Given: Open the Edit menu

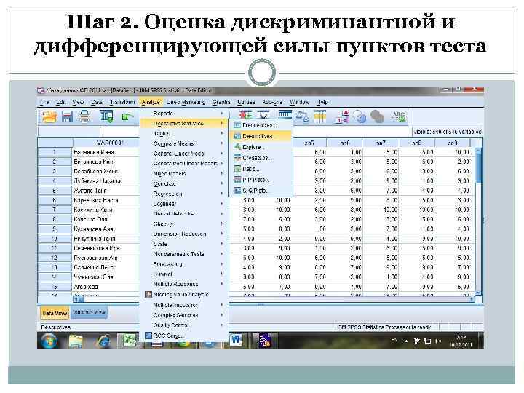Looking at the screenshot, I should coord(60,102).
